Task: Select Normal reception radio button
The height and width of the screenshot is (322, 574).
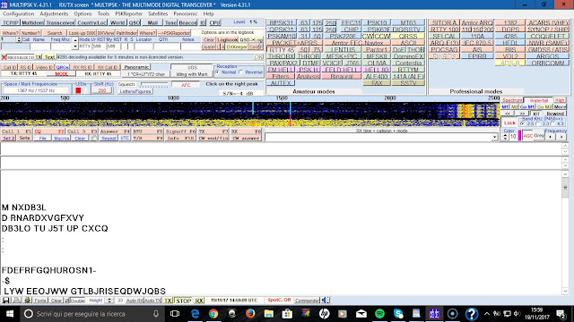Action: (x=217, y=72)
